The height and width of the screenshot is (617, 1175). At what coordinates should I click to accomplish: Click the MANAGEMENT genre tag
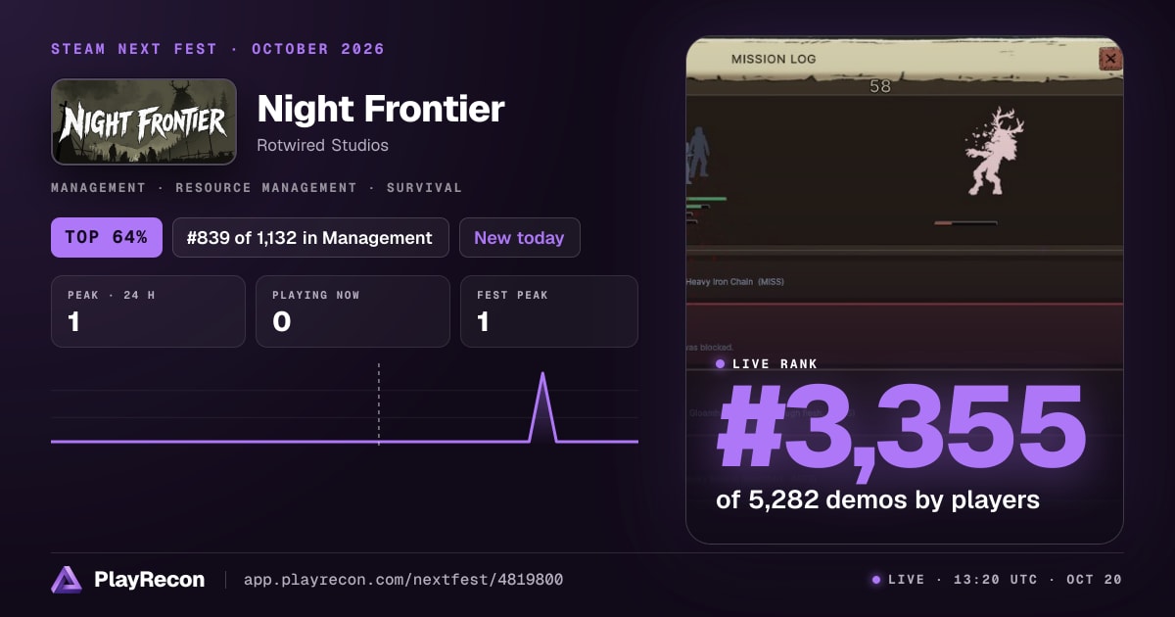coord(98,187)
